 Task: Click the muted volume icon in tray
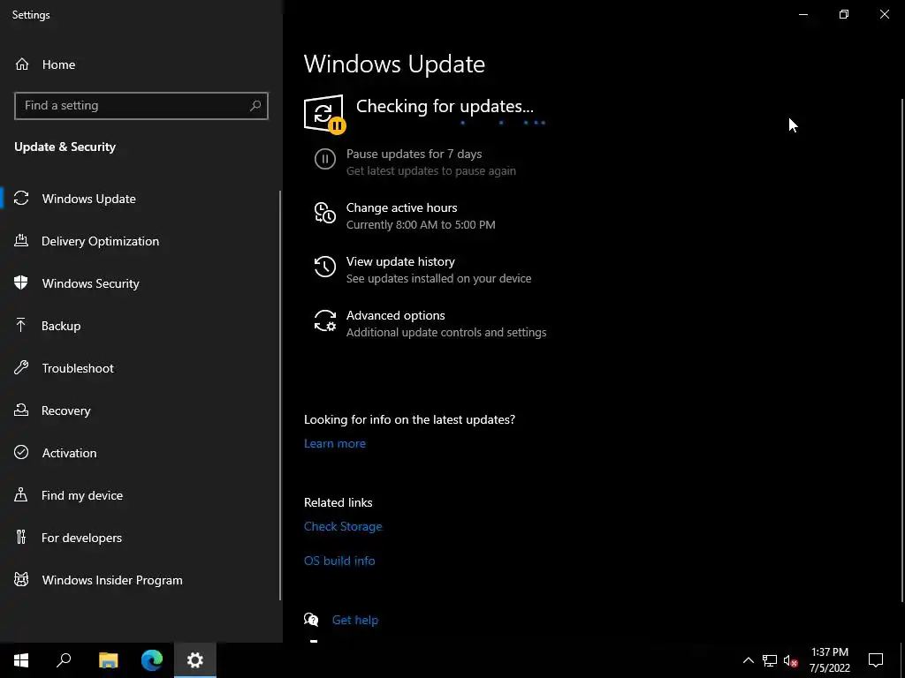791,660
